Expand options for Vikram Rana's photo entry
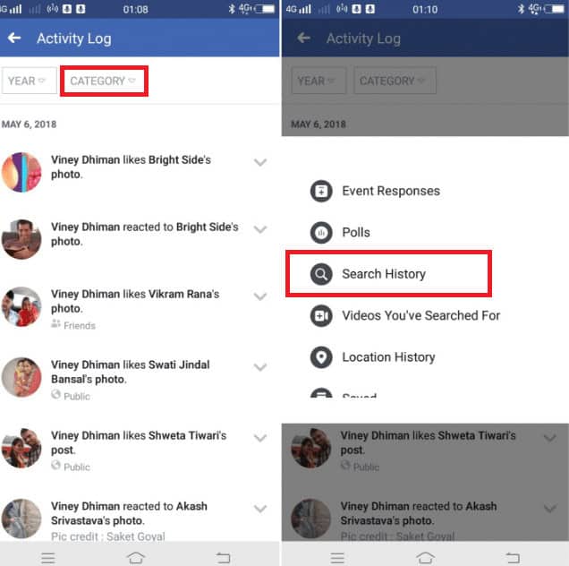This screenshot has width=569, height=566. pyautogui.click(x=260, y=296)
